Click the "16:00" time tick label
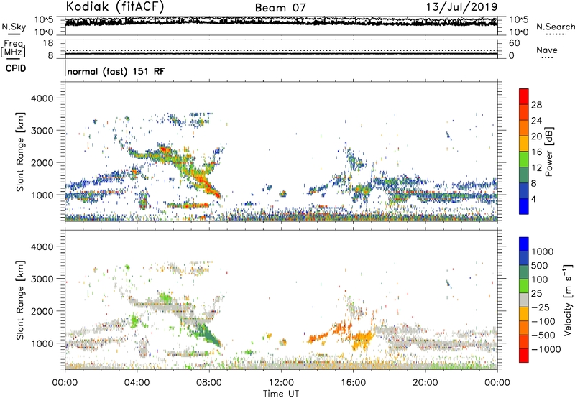 click(353, 383)
